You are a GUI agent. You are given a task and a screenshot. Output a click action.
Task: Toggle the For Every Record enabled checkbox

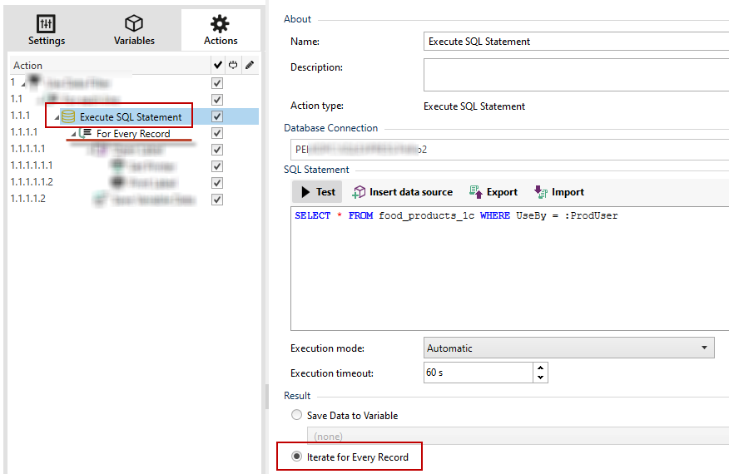217,133
